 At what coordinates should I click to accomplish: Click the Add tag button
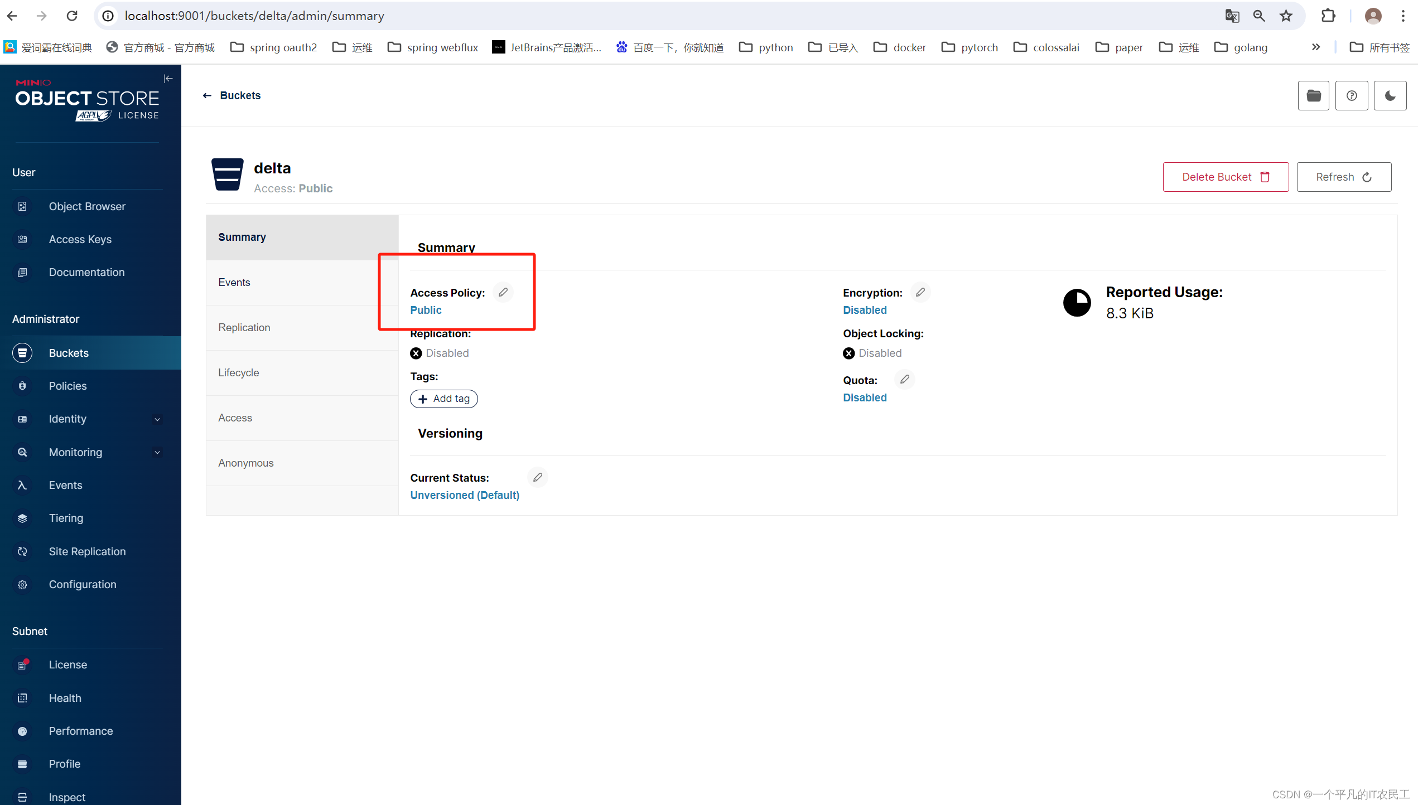tap(443, 399)
